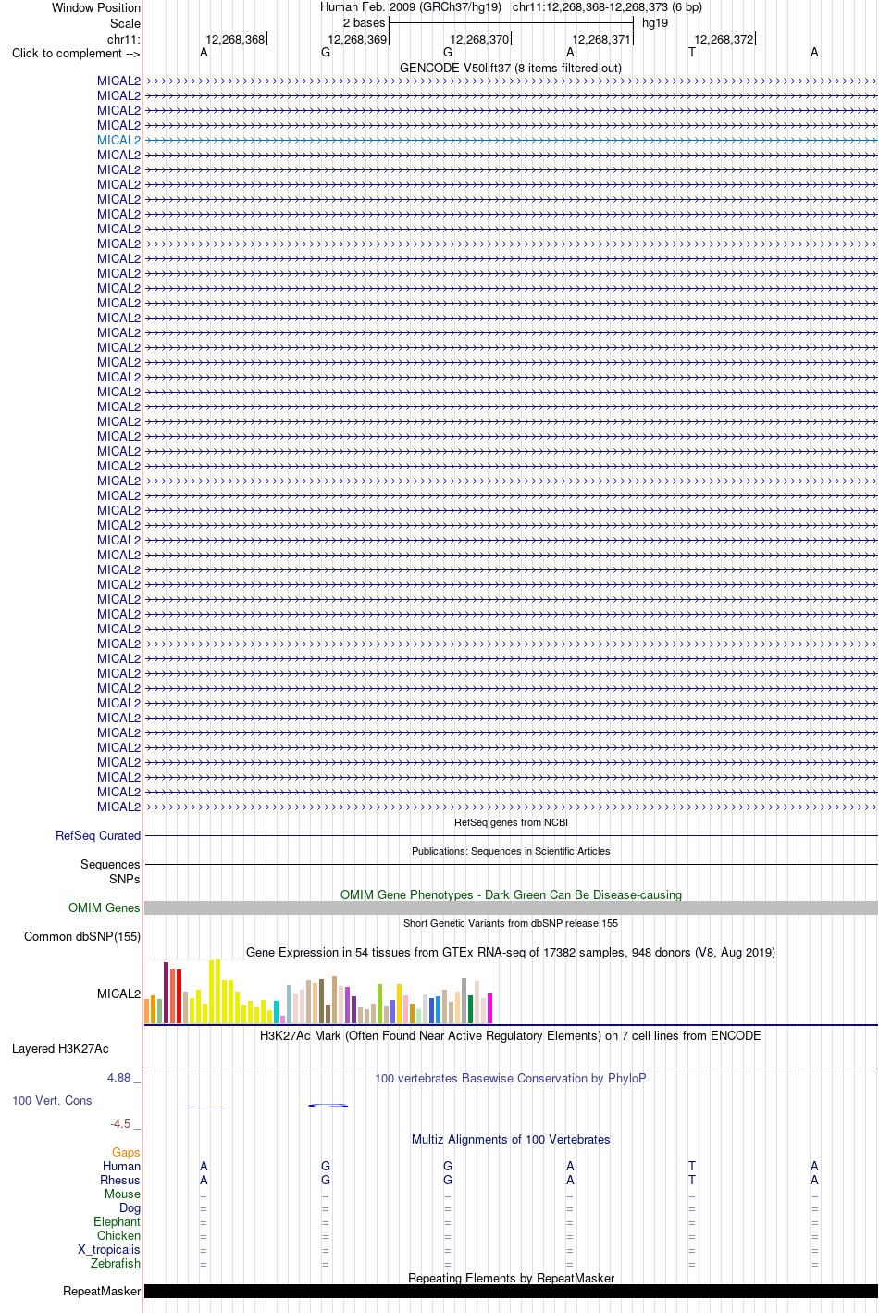Click the '2 bases' scale label
Viewport: 879px width, 1313px height.
tap(364, 23)
